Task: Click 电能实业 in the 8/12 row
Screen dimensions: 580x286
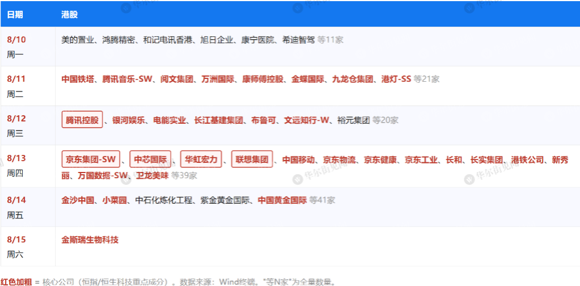Action: (x=170, y=120)
